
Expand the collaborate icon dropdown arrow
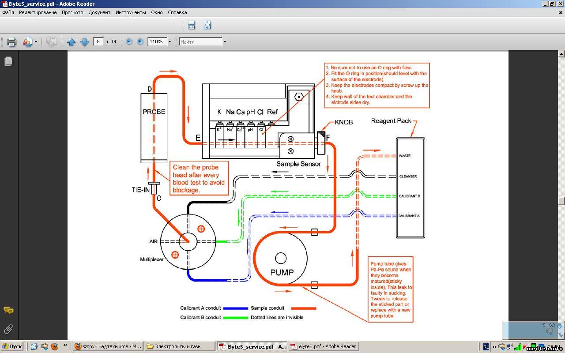pyautogui.click(x=36, y=42)
